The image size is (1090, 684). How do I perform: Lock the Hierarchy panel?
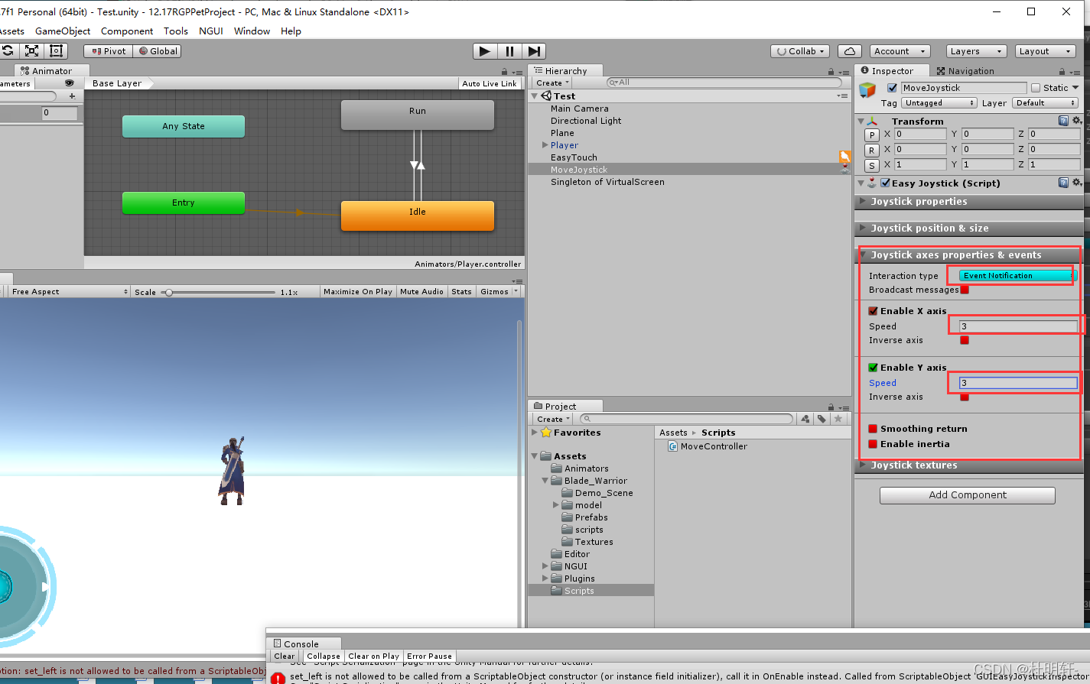[x=831, y=71]
